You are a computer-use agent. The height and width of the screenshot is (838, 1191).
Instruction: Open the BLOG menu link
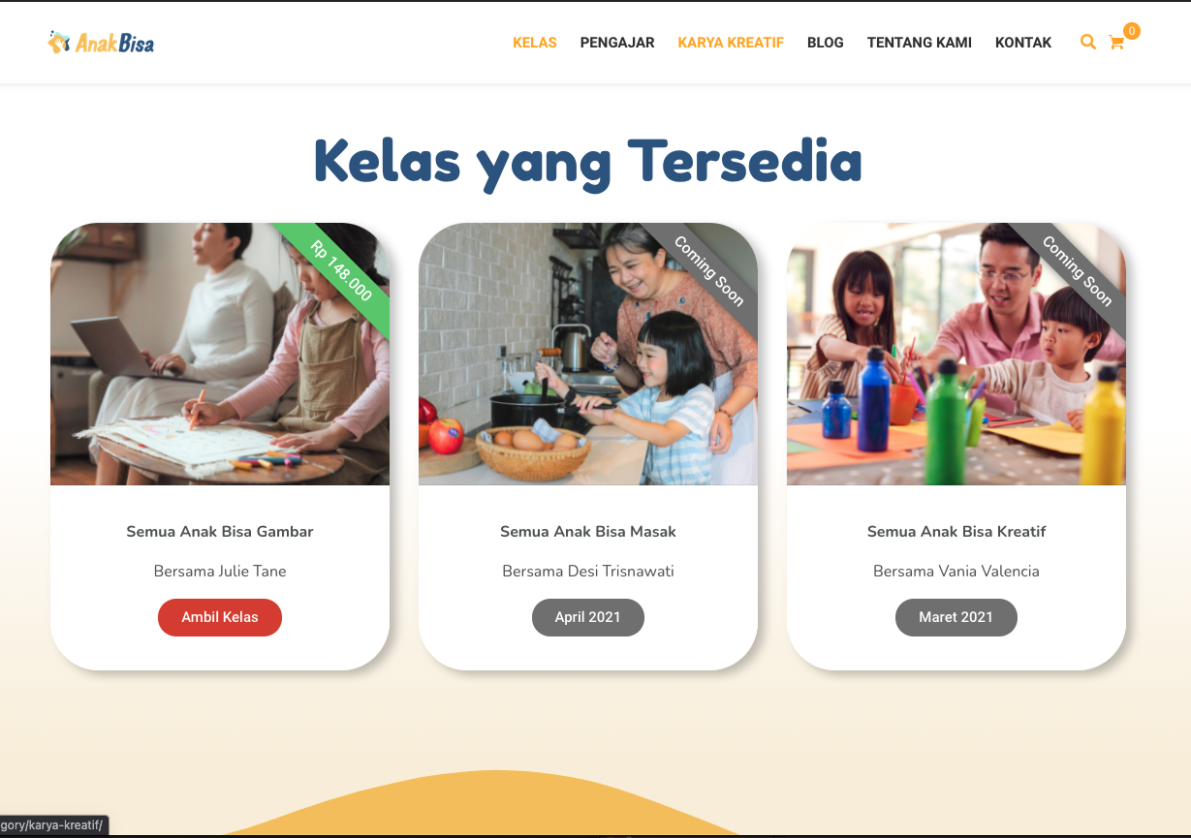[x=826, y=43]
